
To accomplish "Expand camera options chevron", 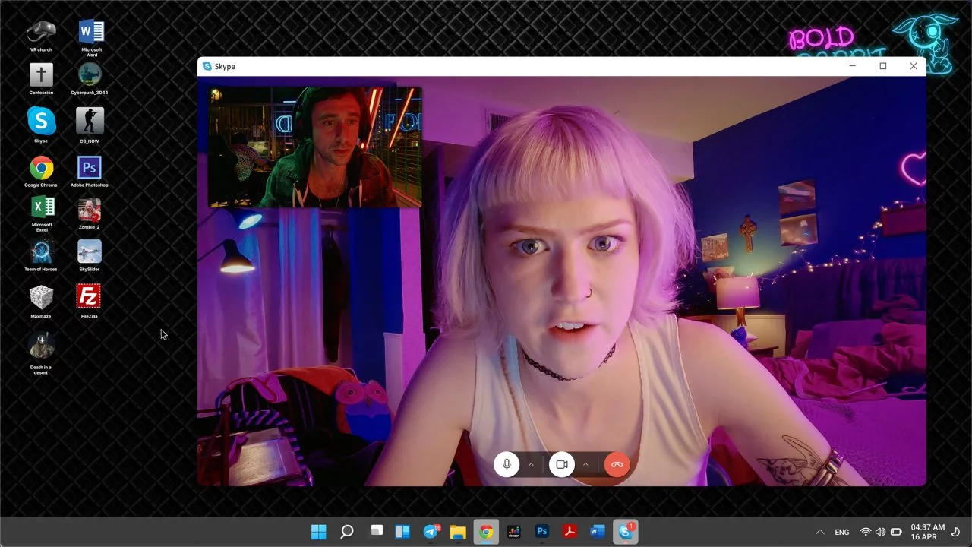I will pos(585,464).
